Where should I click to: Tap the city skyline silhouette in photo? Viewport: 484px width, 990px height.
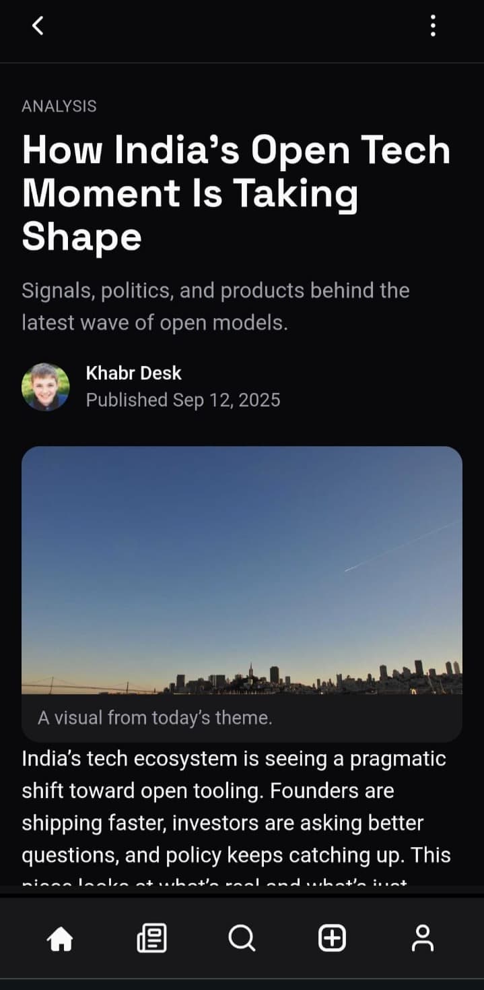[x=316, y=678]
